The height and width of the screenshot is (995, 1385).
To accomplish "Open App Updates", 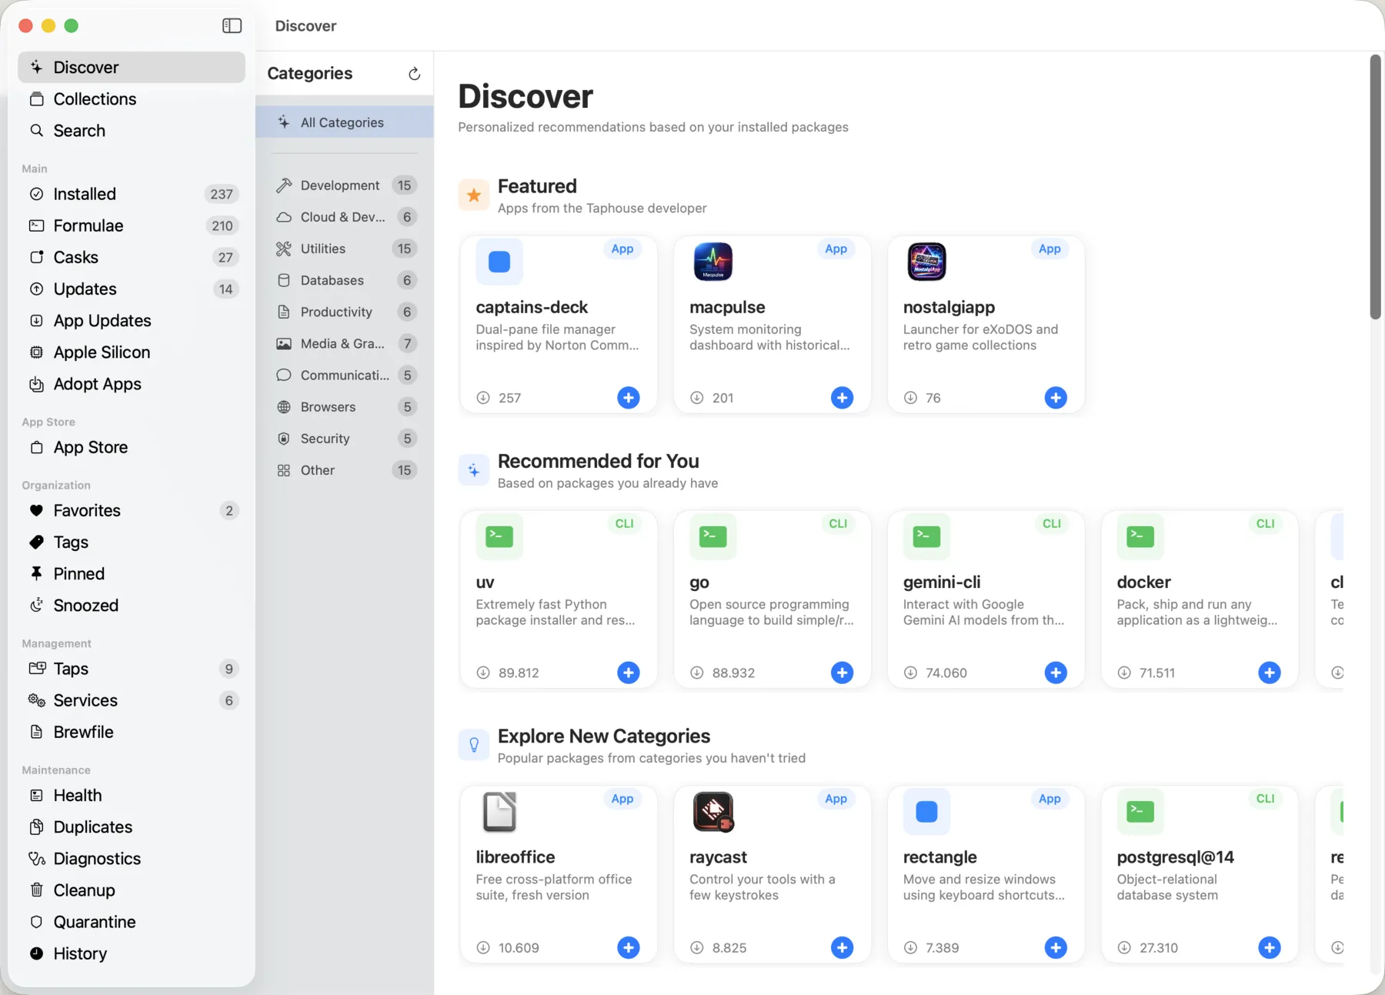I will [132, 321].
